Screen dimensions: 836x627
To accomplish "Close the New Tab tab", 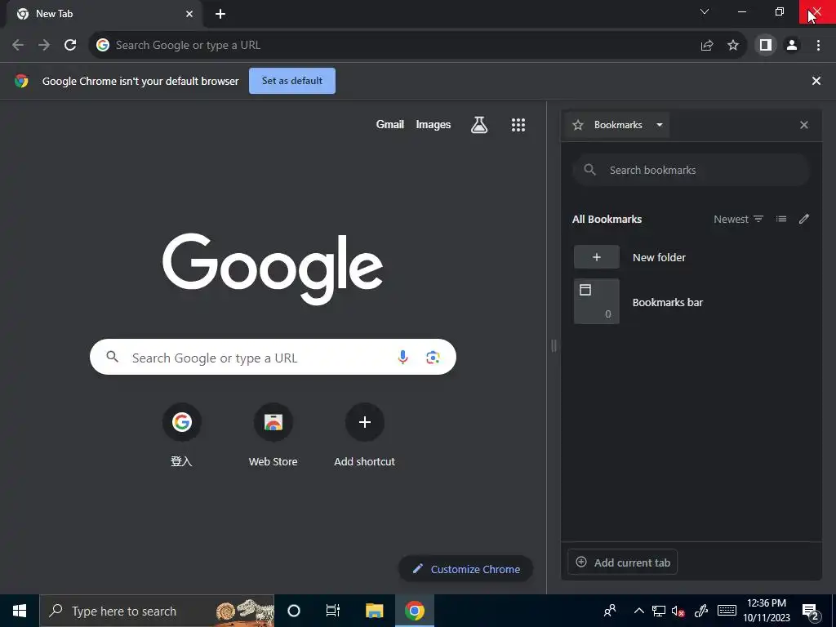I will point(189,14).
